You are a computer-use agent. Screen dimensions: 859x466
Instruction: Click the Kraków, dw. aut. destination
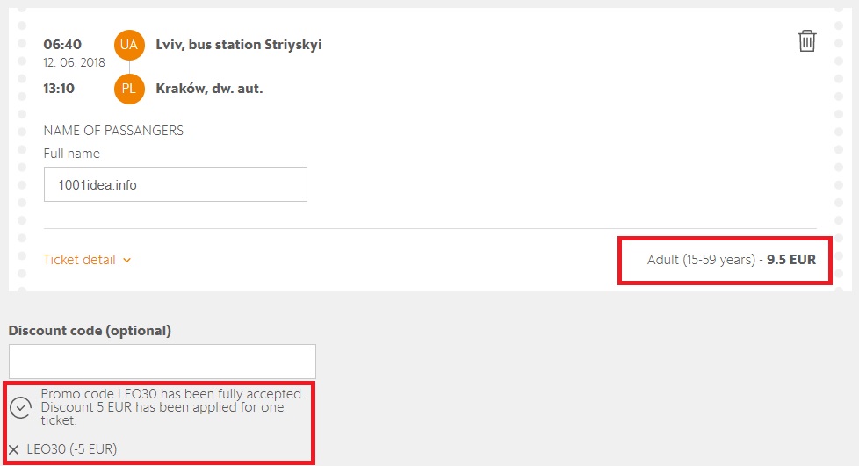tap(209, 88)
